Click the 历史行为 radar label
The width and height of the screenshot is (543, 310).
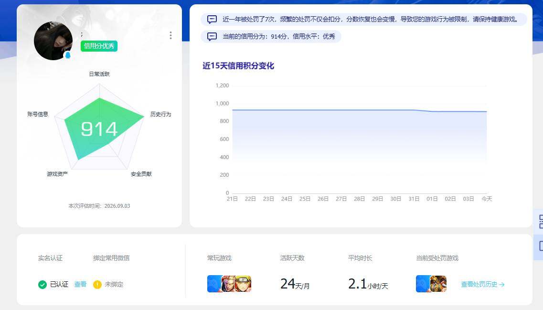[160, 114]
